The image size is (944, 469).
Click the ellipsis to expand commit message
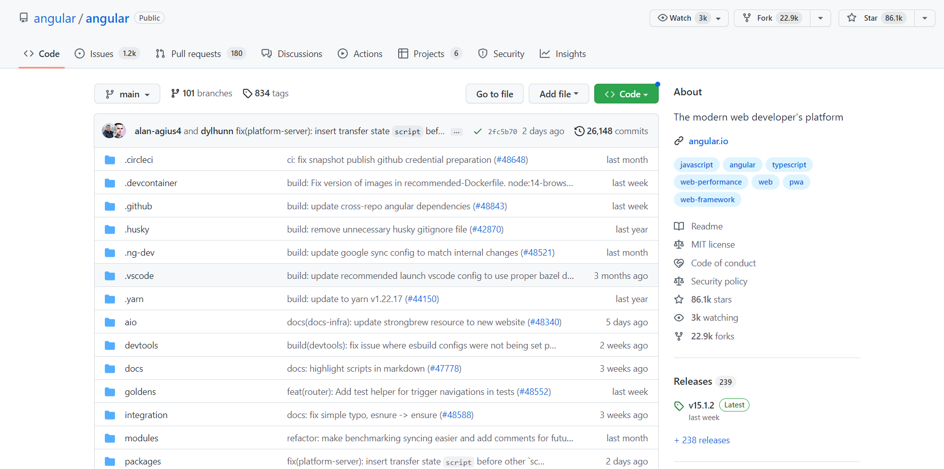[x=457, y=132]
